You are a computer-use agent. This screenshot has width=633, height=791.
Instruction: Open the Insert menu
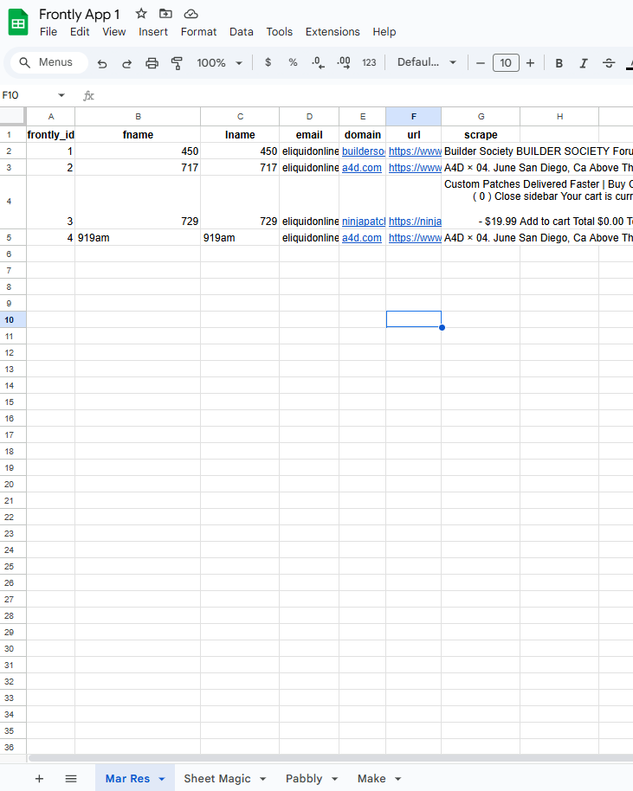point(153,32)
